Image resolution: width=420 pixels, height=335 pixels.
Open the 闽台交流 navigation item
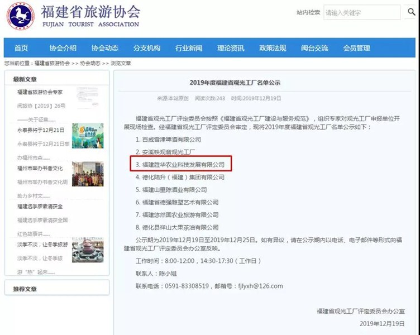(x=314, y=48)
